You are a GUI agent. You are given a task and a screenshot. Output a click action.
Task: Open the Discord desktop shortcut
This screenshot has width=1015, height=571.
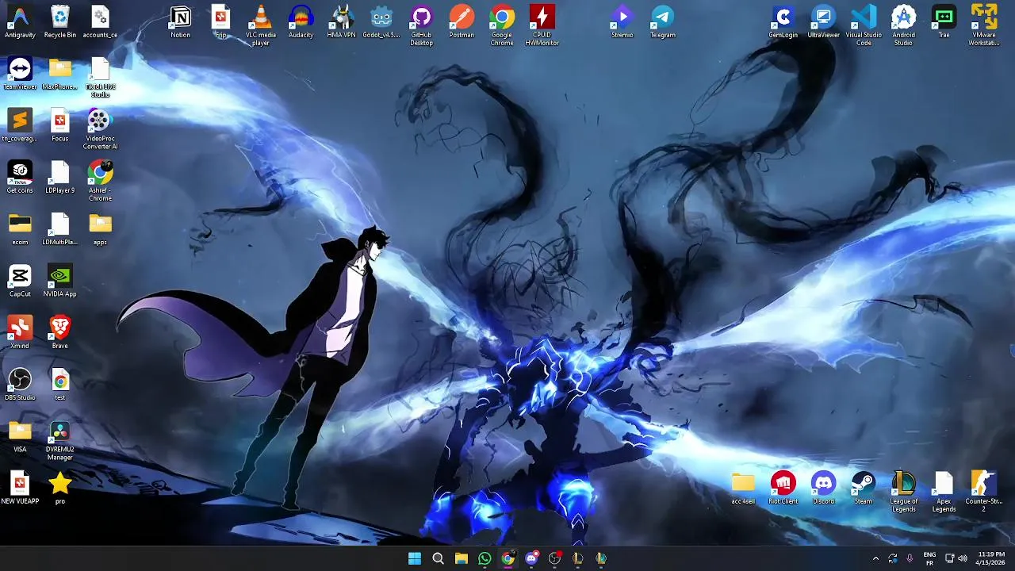tap(823, 488)
